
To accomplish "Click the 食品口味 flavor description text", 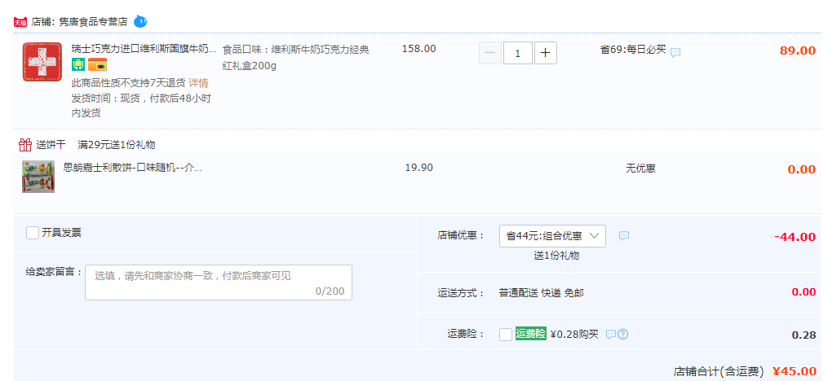I will point(295,58).
